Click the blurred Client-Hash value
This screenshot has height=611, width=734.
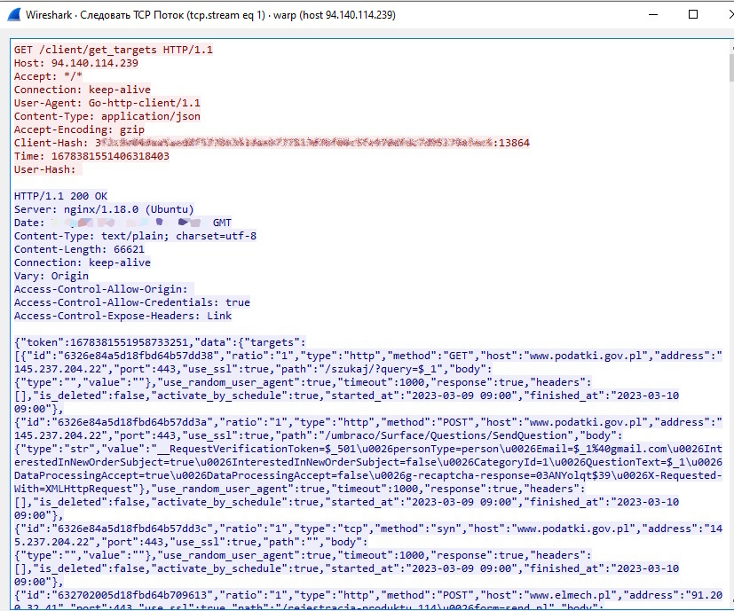point(293,143)
